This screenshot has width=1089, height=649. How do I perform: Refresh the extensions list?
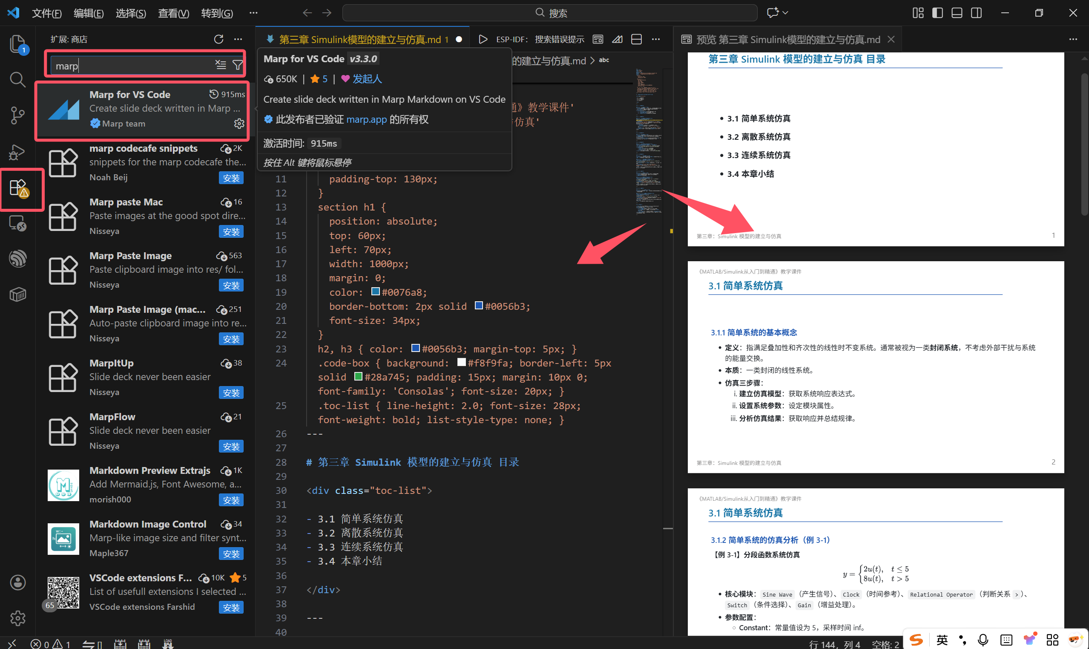click(218, 39)
